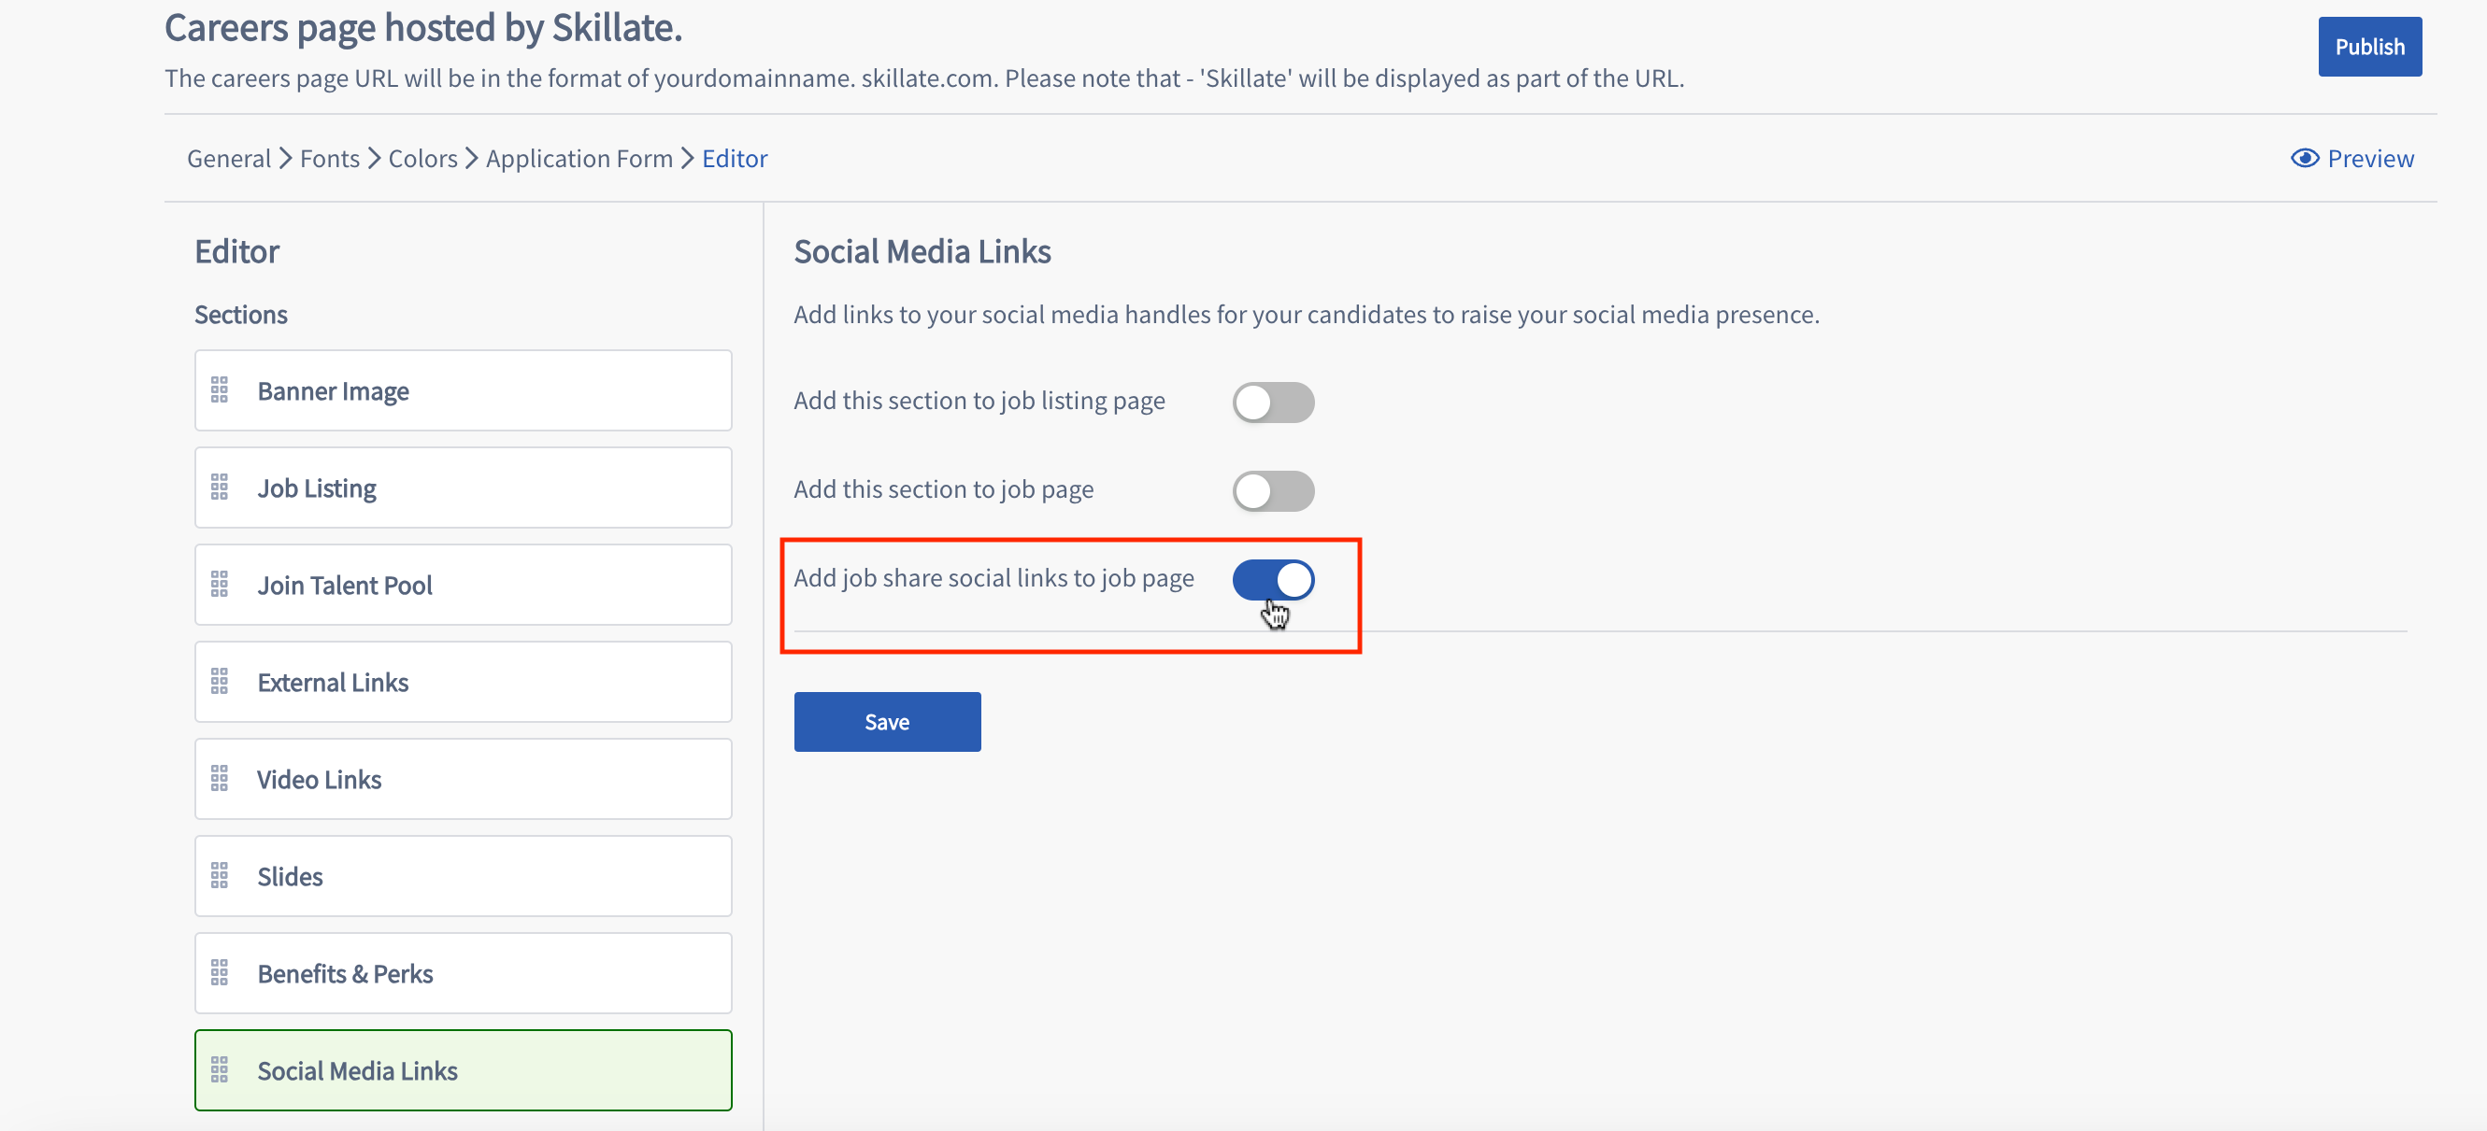Click drag handle icon beside Benefits & Perks
The height and width of the screenshot is (1131, 2487).
[219, 973]
